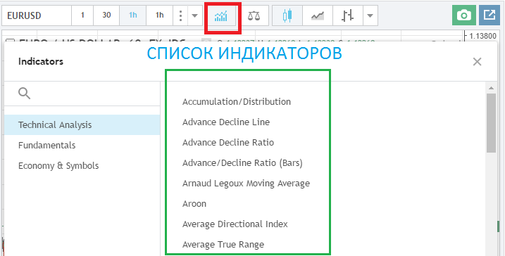The width and height of the screenshot is (505, 256).
Task: Add Advance/Decline Ratio (Bars) indicator
Action: tap(242, 163)
